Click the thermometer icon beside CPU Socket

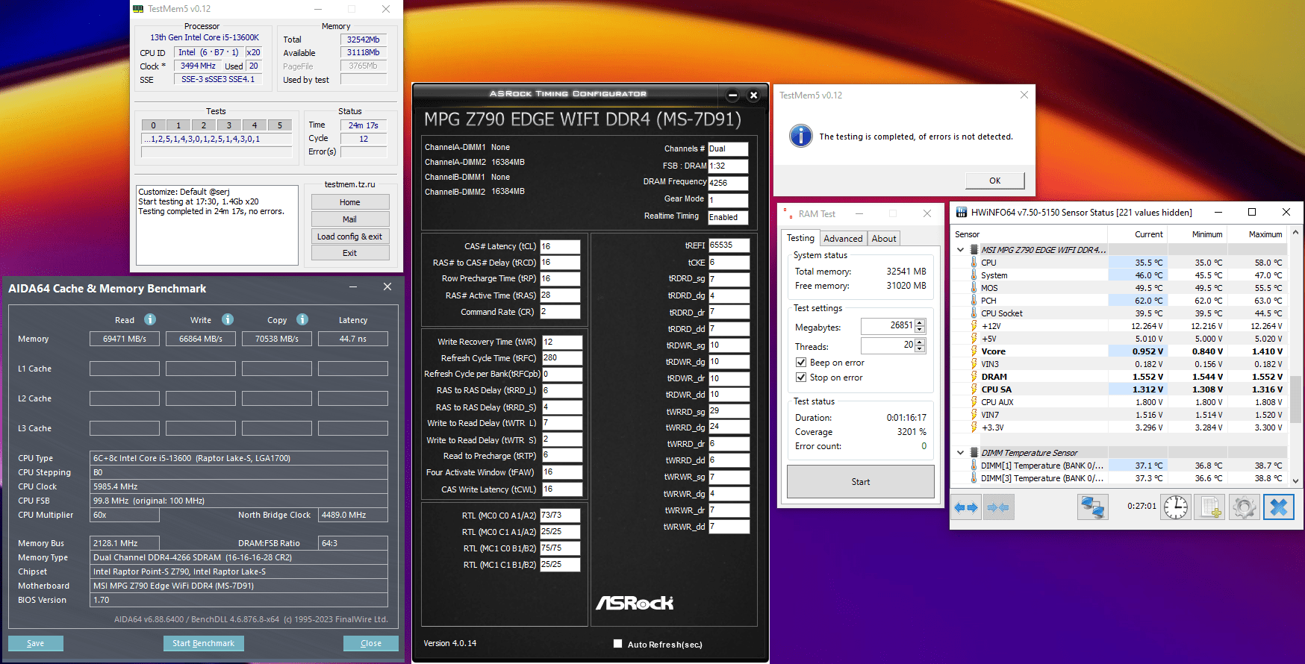tap(974, 313)
